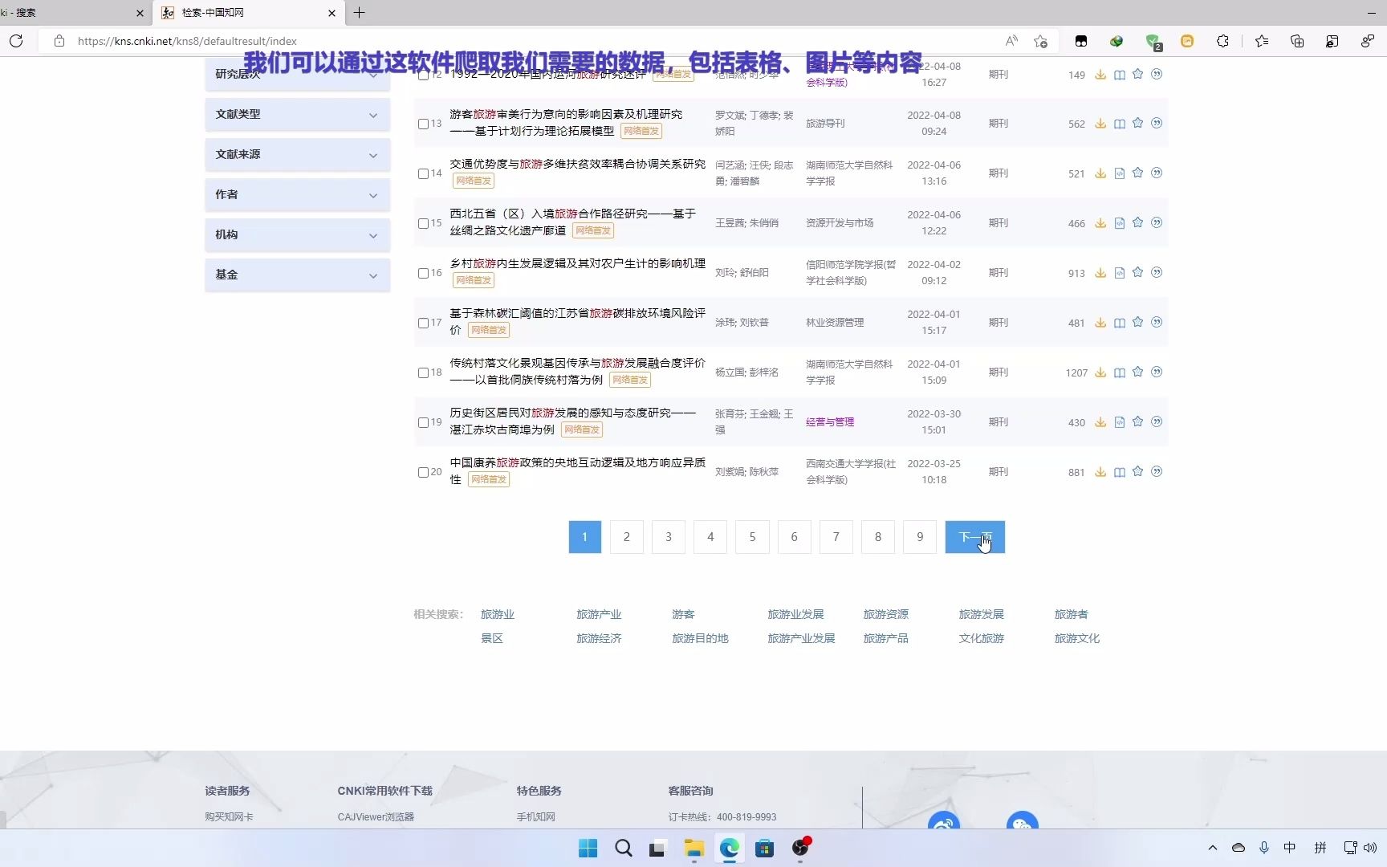Open author link 刘玲
Image resolution: width=1387 pixels, height=867 pixels.
pos(725,273)
